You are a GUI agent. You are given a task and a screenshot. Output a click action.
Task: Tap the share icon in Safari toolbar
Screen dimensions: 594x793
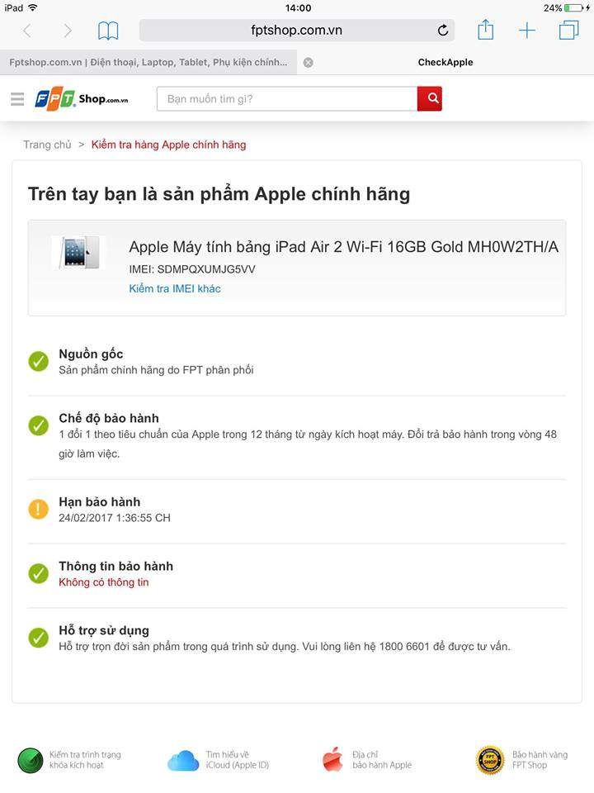[485, 30]
